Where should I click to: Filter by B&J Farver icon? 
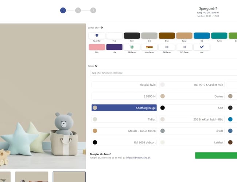pyautogui.click(x=132, y=47)
